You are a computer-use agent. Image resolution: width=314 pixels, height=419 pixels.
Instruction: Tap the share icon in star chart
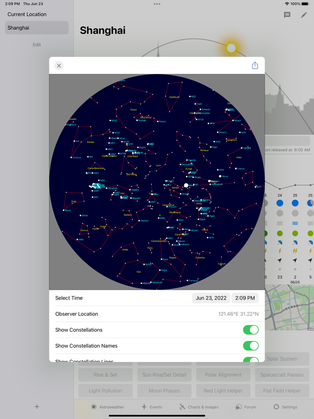pyautogui.click(x=255, y=65)
